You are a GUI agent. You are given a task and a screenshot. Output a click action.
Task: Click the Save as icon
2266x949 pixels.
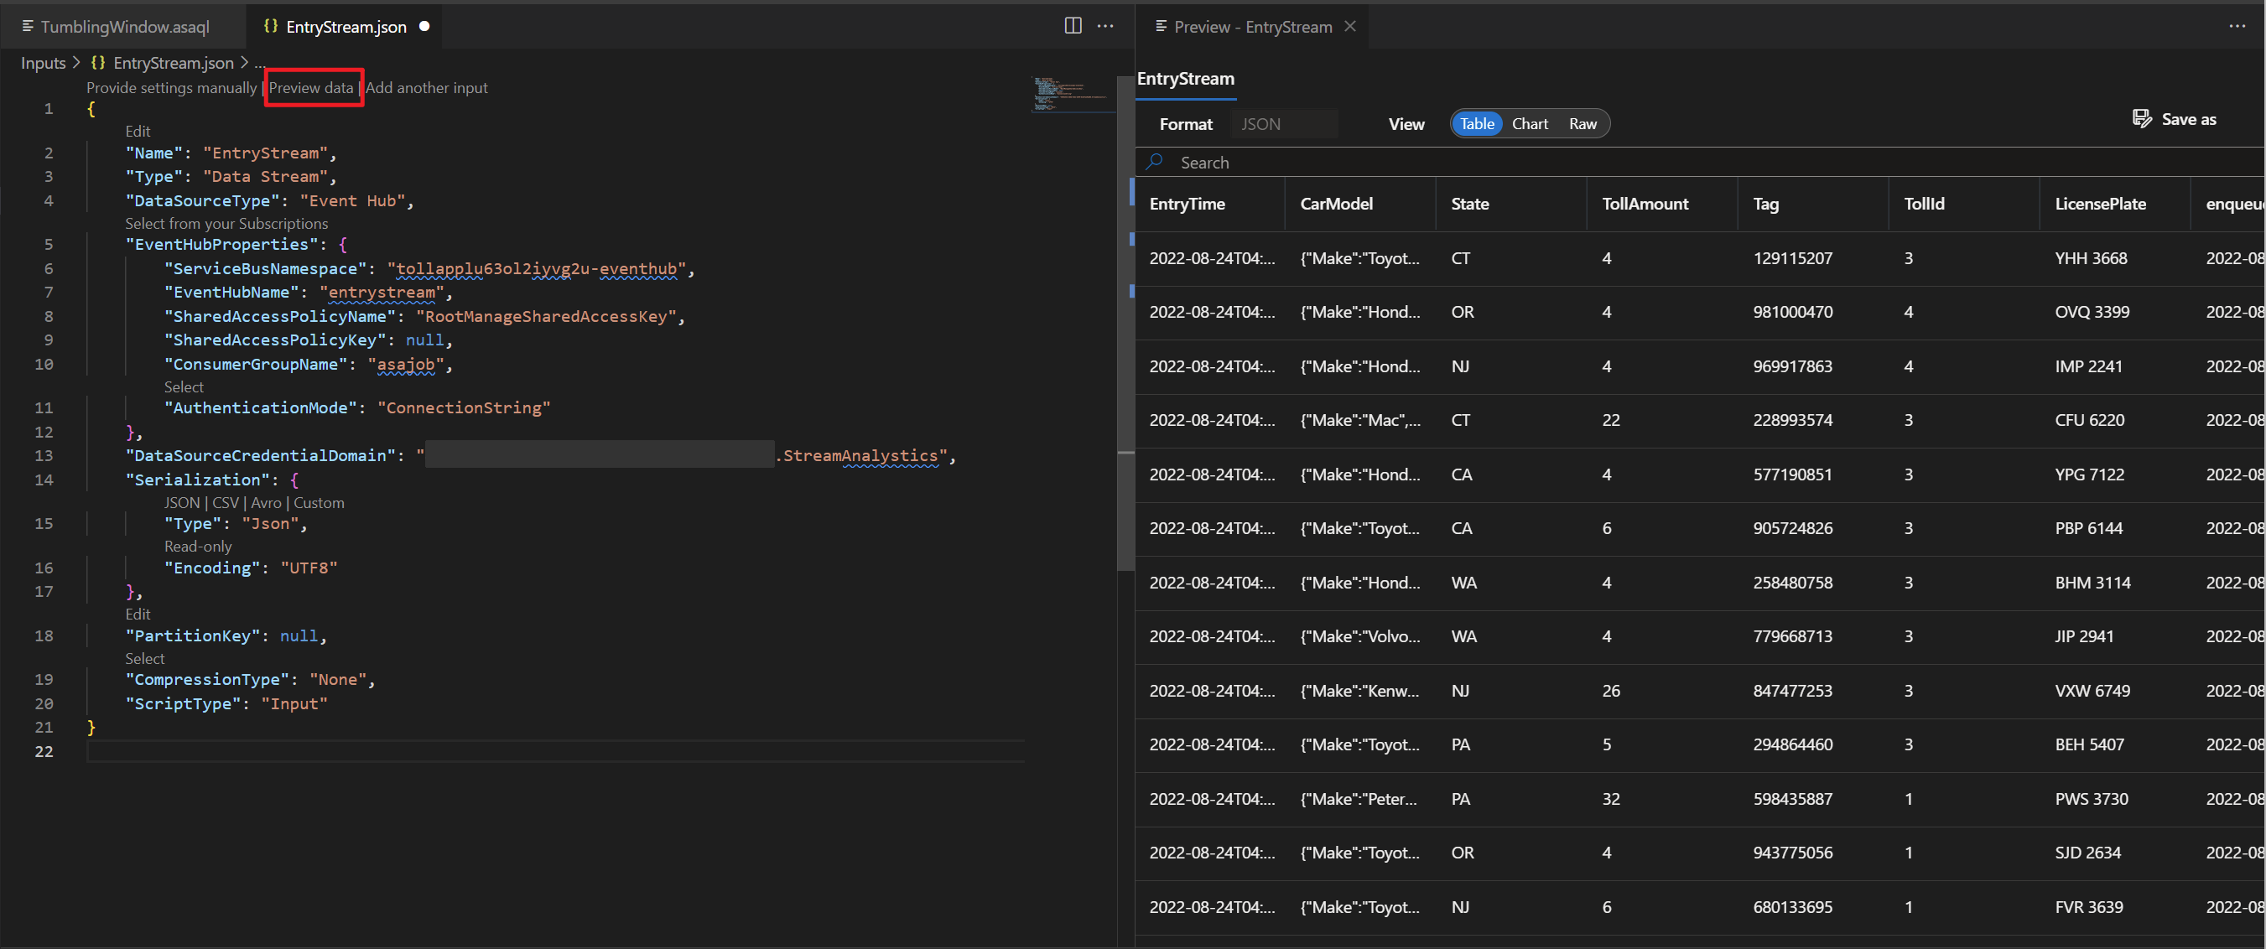point(2141,119)
